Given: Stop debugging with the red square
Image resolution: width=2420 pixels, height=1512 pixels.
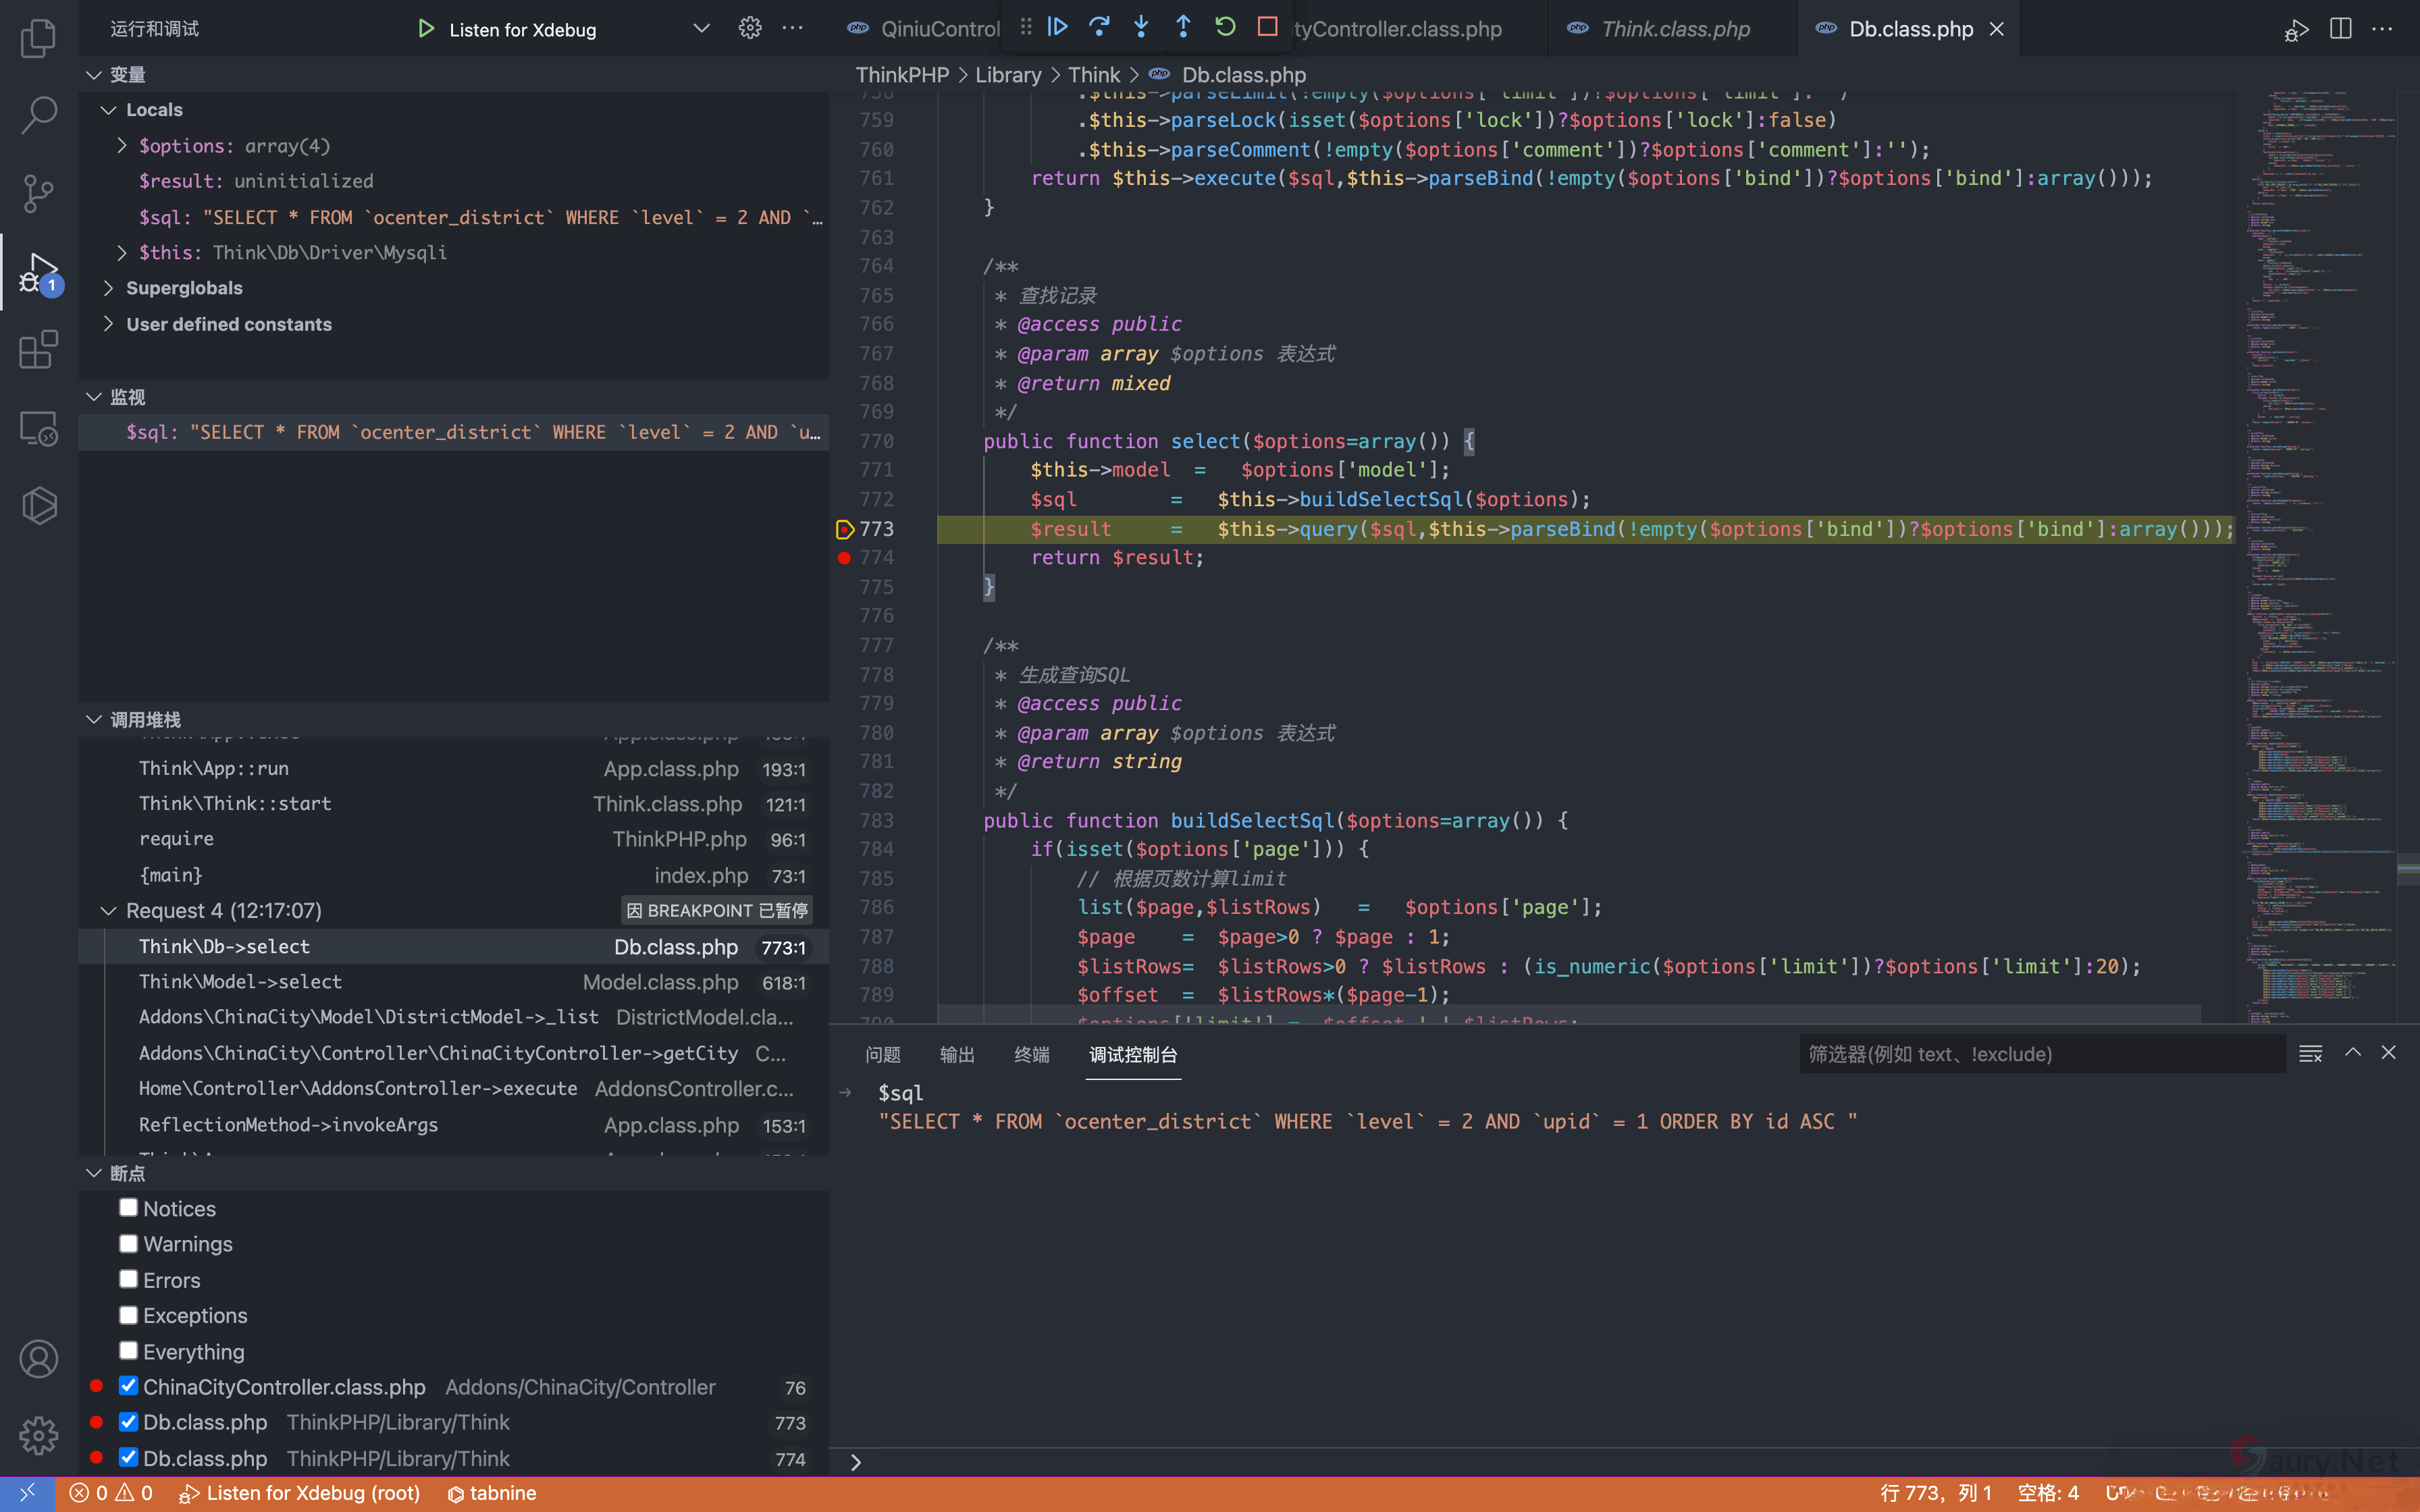Looking at the screenshot, I should coord(1267,27).
